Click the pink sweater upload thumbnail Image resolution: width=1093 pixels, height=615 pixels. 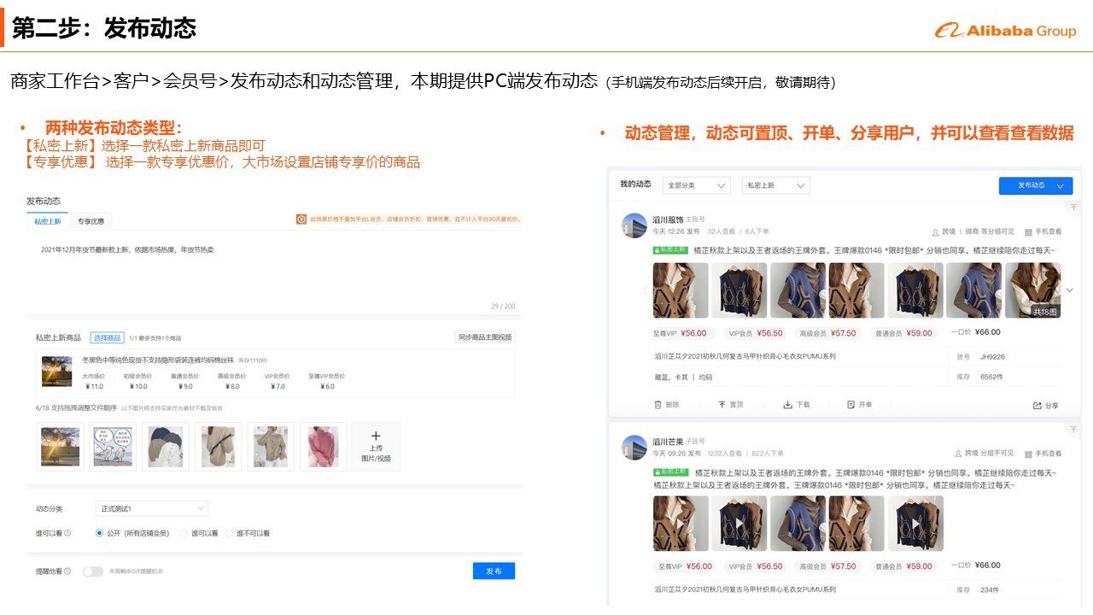tap(324, 446)
